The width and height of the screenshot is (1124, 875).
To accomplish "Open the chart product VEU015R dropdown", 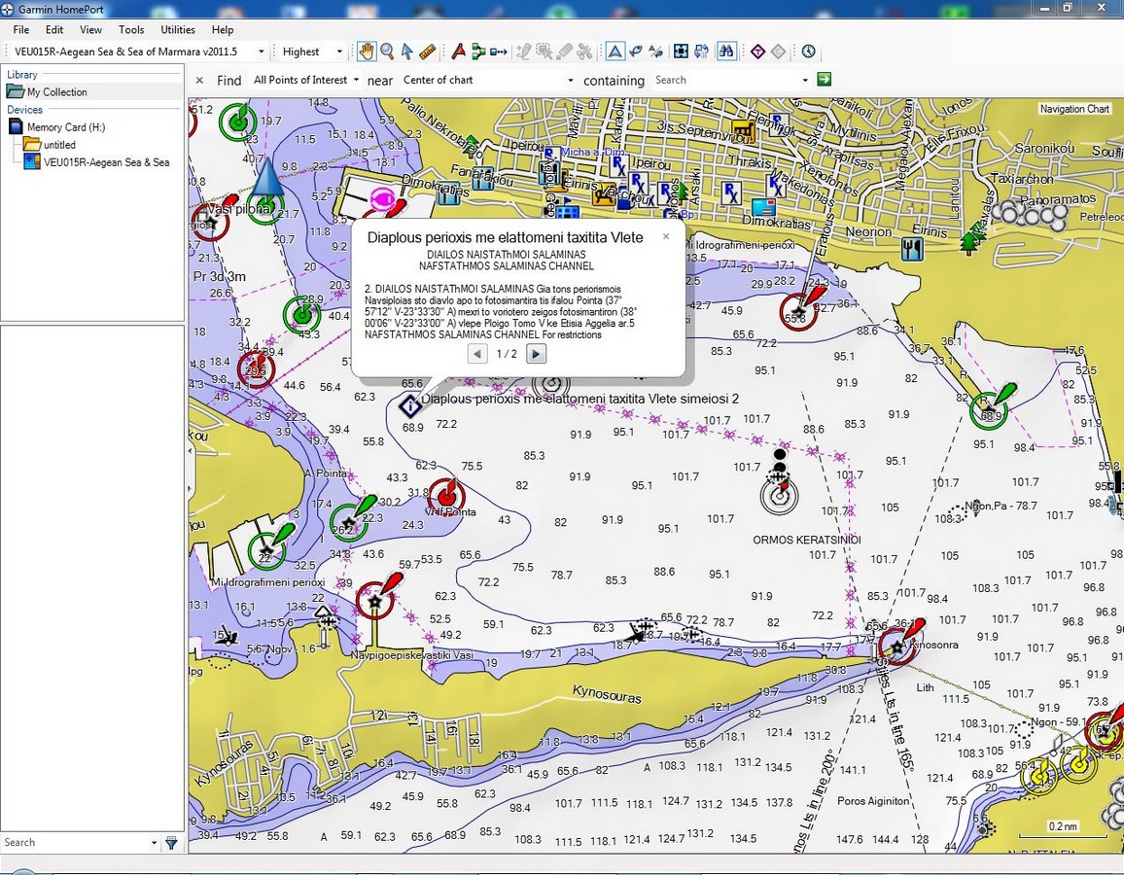I will 139,51.
